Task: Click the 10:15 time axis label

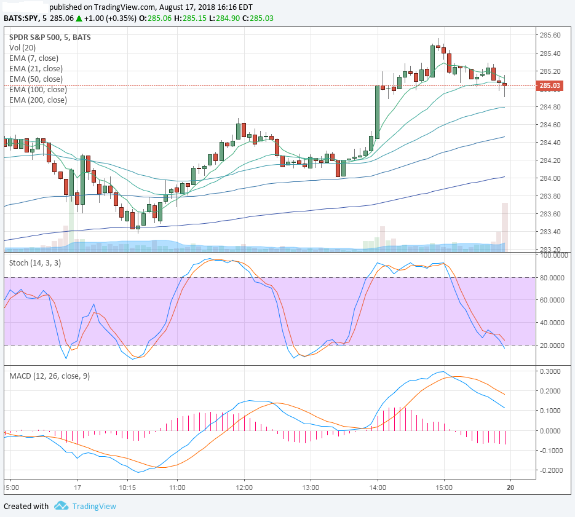Action: coord(127,487)
